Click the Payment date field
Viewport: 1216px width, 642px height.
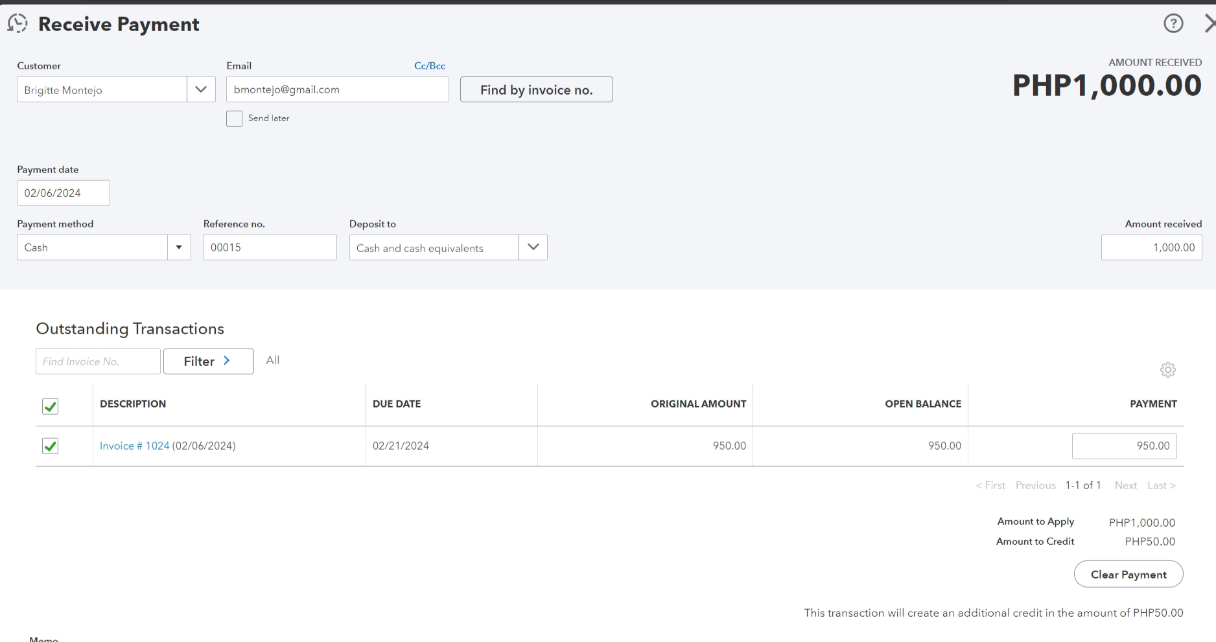(64, 193)
